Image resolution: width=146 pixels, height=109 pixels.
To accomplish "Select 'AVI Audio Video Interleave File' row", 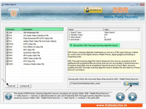I will point(34,35).
